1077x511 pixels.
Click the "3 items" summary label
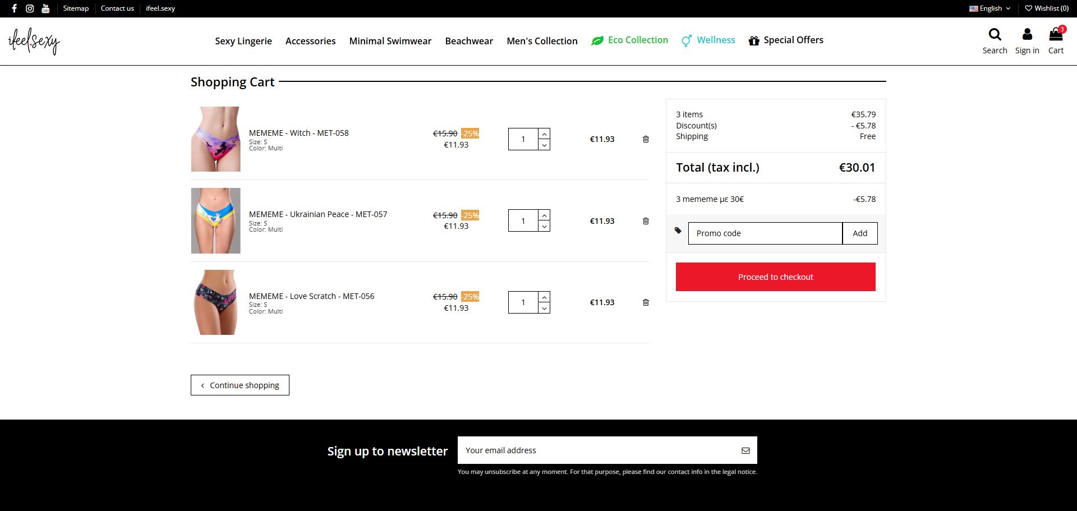689,114
